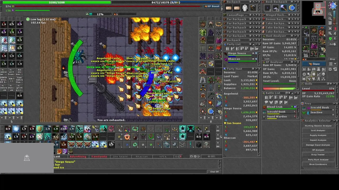Activate the XP Boost button

click(x=212, y=6)
